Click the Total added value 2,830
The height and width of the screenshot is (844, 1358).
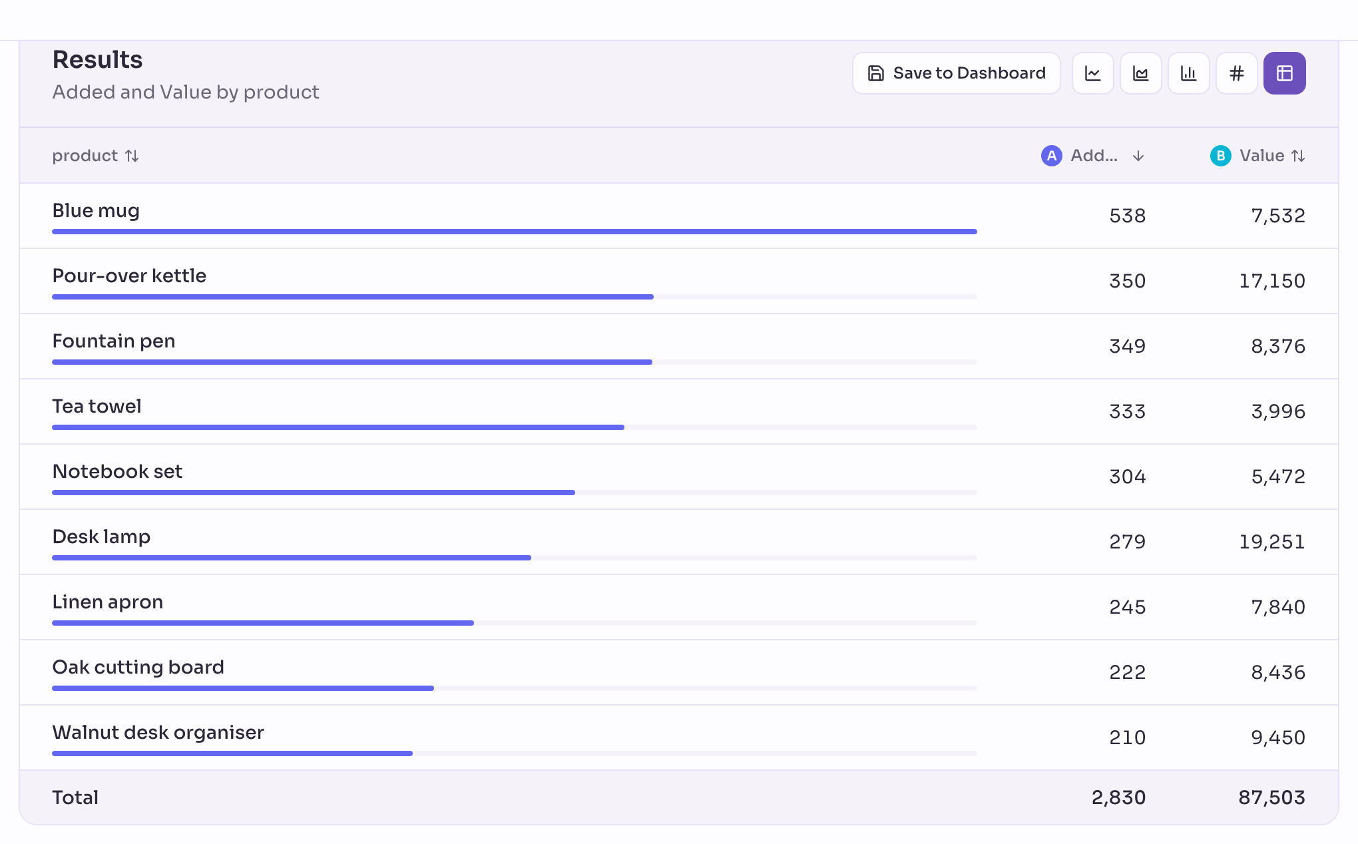[1119, 797]
